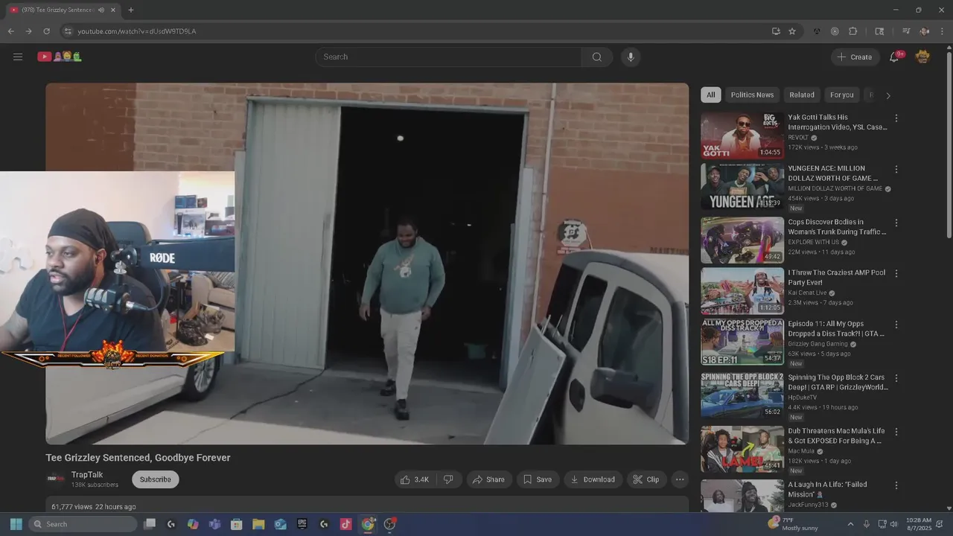This screenshot has height=536, width=953.
Task: Open the Chrome profile avatar
Action: (x=924, y=31)
